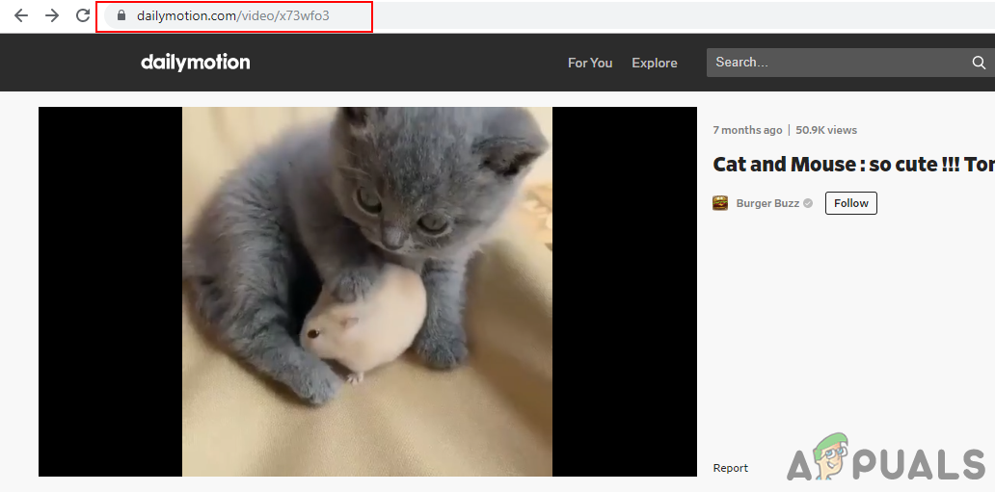Reload the Dailymotion page
The height and width of the screenshot is (492, 995).
[x=83, y=15]
